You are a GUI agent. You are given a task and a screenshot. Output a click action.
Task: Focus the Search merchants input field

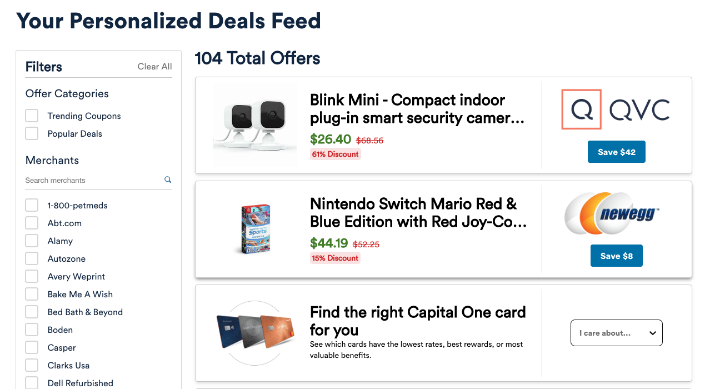(92, 180)
